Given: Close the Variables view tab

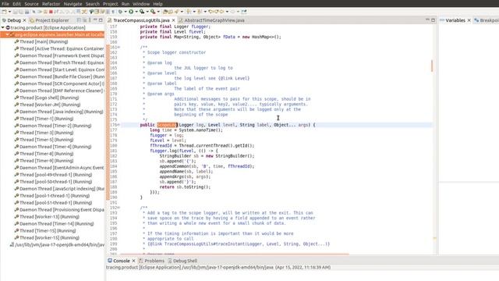Looking at the screenshot, I should tap(469, 20).
